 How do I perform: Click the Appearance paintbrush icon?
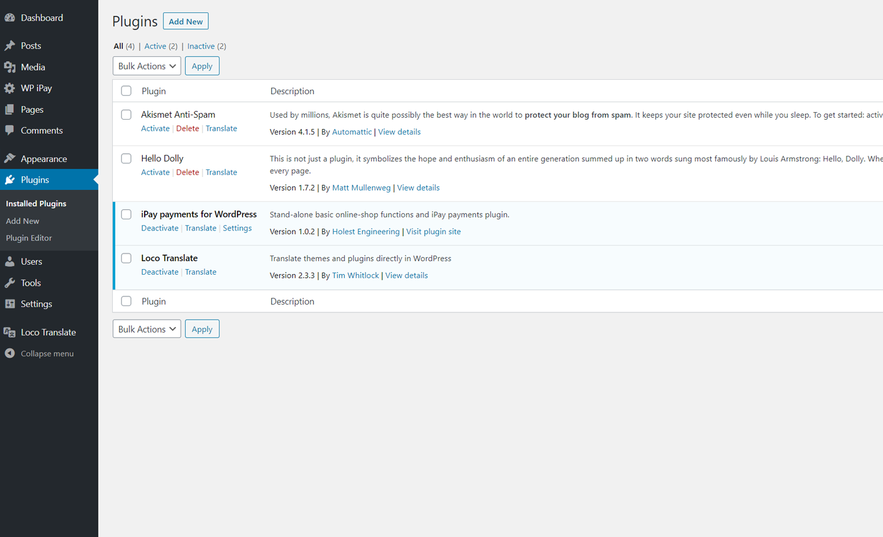10,159
